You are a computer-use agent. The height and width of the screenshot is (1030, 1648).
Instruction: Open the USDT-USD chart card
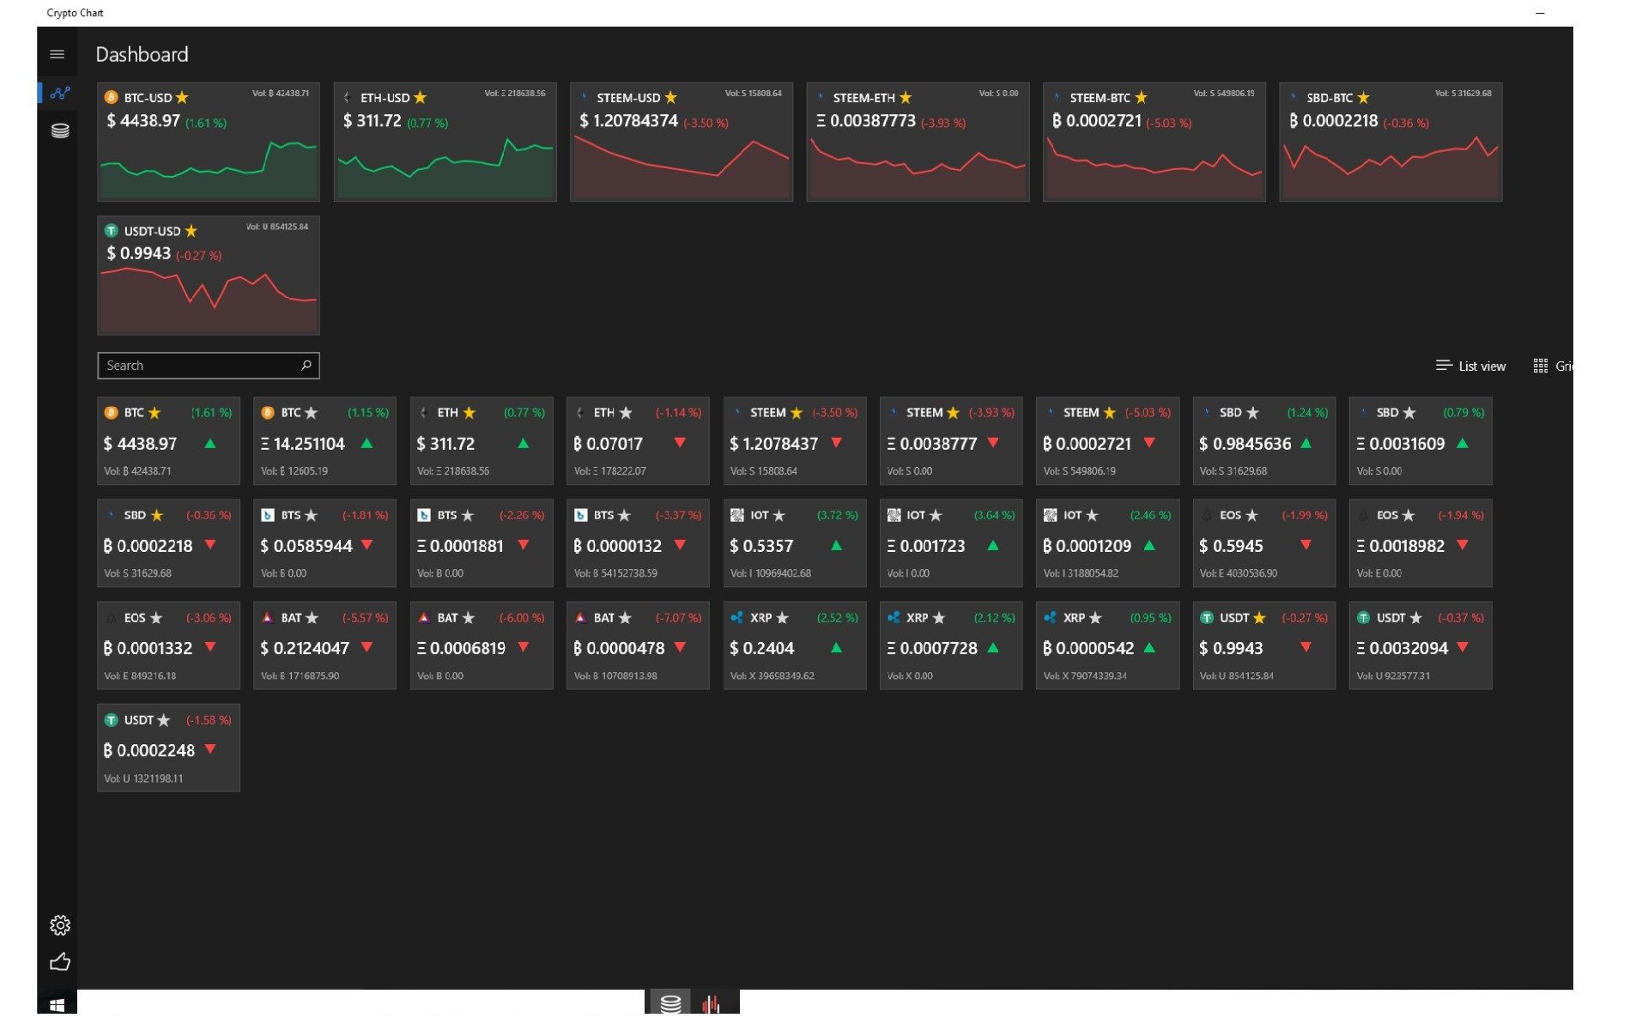click(x=209, y=275)
